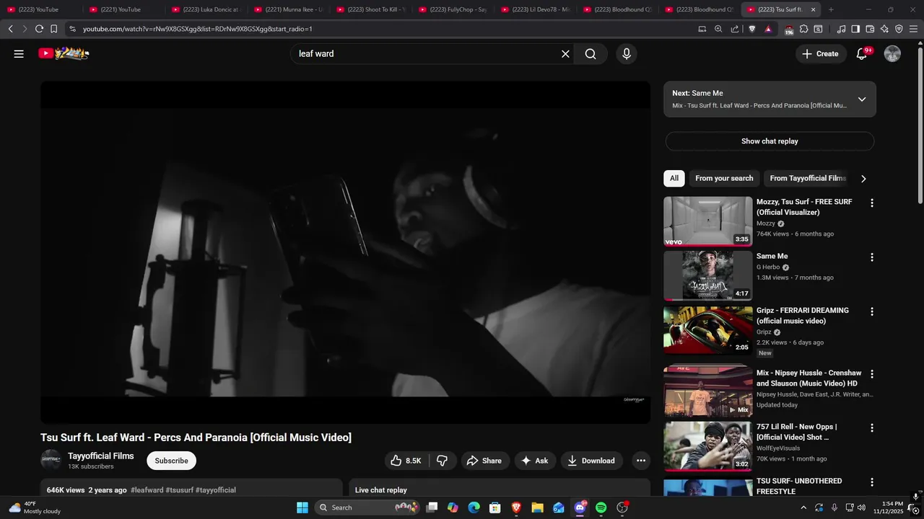
Task: Share the Percs And Paranoia video
Action: pyautogui.click(x=484, y=461)
